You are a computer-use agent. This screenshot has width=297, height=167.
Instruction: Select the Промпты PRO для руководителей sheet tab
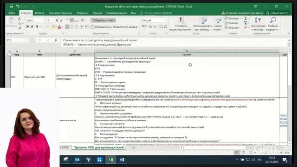(x=98, y=148)
